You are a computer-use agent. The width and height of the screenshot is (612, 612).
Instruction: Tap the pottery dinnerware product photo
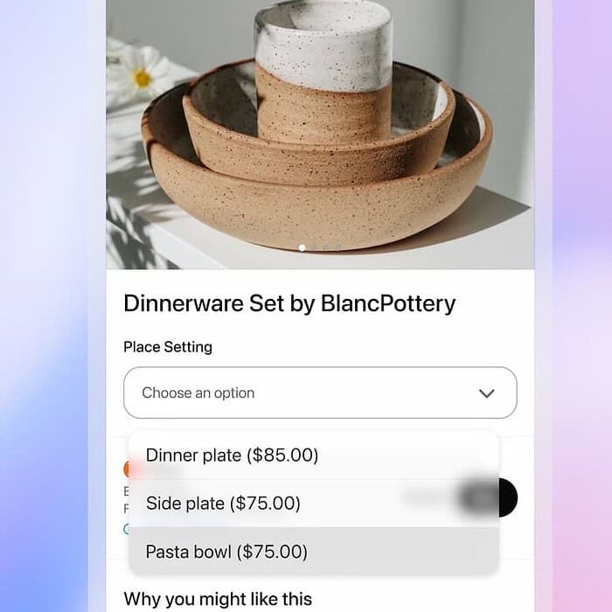pos(320,135)
